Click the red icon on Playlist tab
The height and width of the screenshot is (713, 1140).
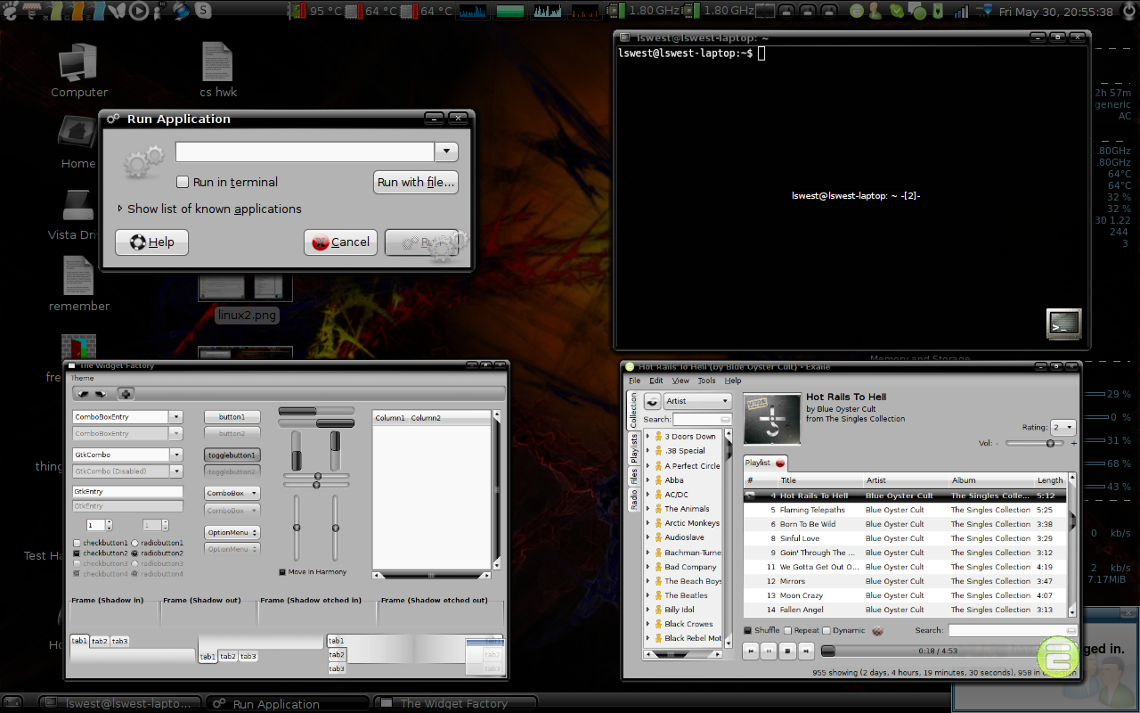click(780, 463)
